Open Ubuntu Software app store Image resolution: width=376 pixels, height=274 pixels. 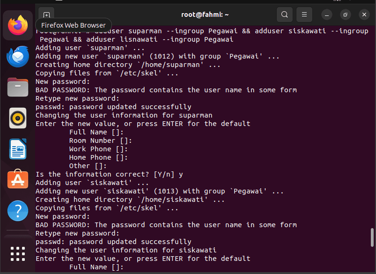(18, 179)
